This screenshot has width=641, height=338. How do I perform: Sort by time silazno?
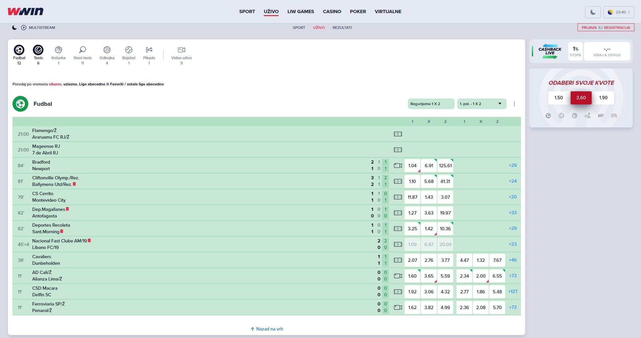(x=55, y=84)
